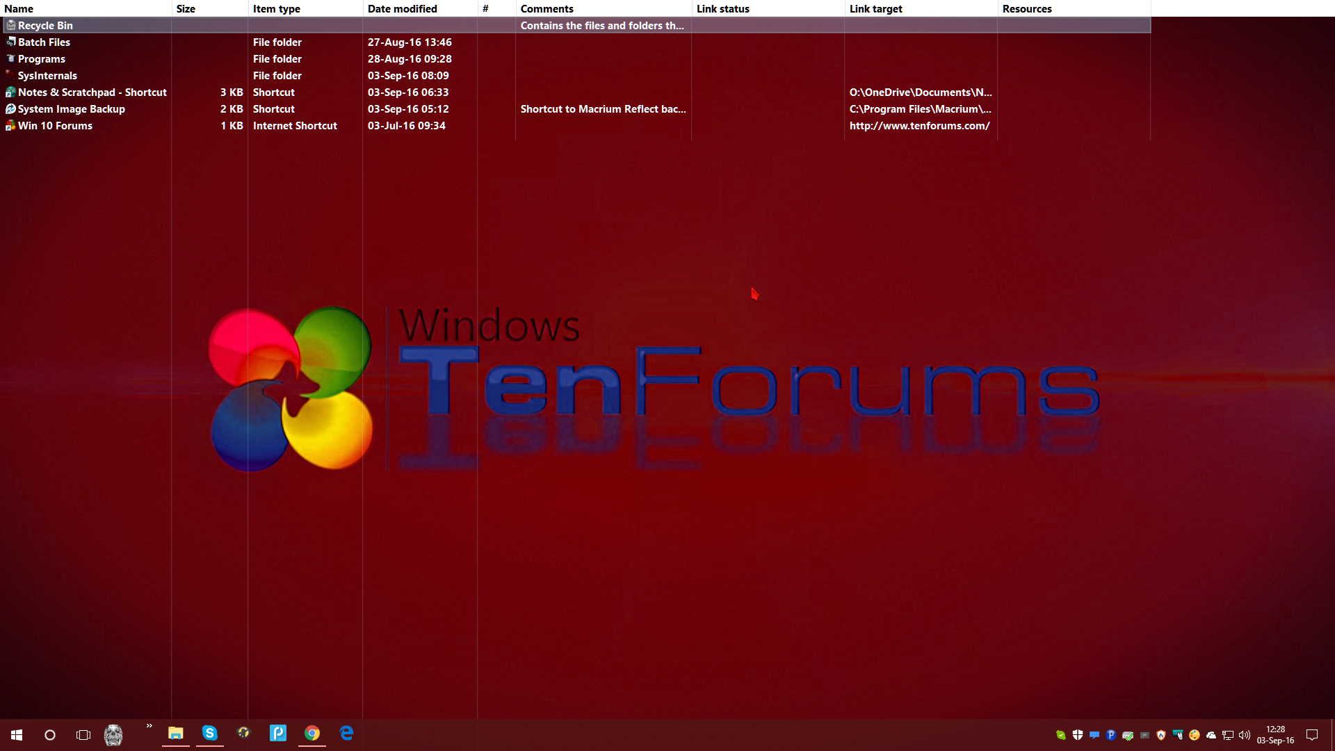Select the Win 10 Forums internet shortcut

[55, 126]
